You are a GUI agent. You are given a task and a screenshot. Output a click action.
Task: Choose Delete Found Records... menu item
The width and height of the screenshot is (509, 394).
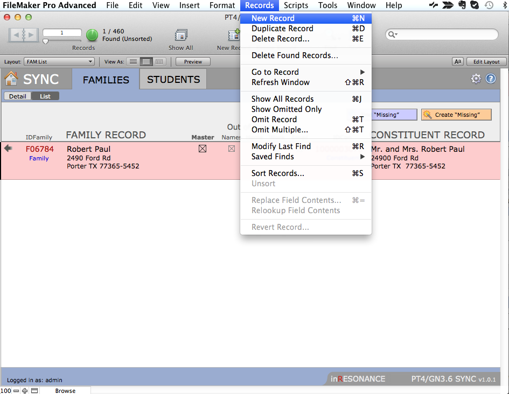click(306, 55)
